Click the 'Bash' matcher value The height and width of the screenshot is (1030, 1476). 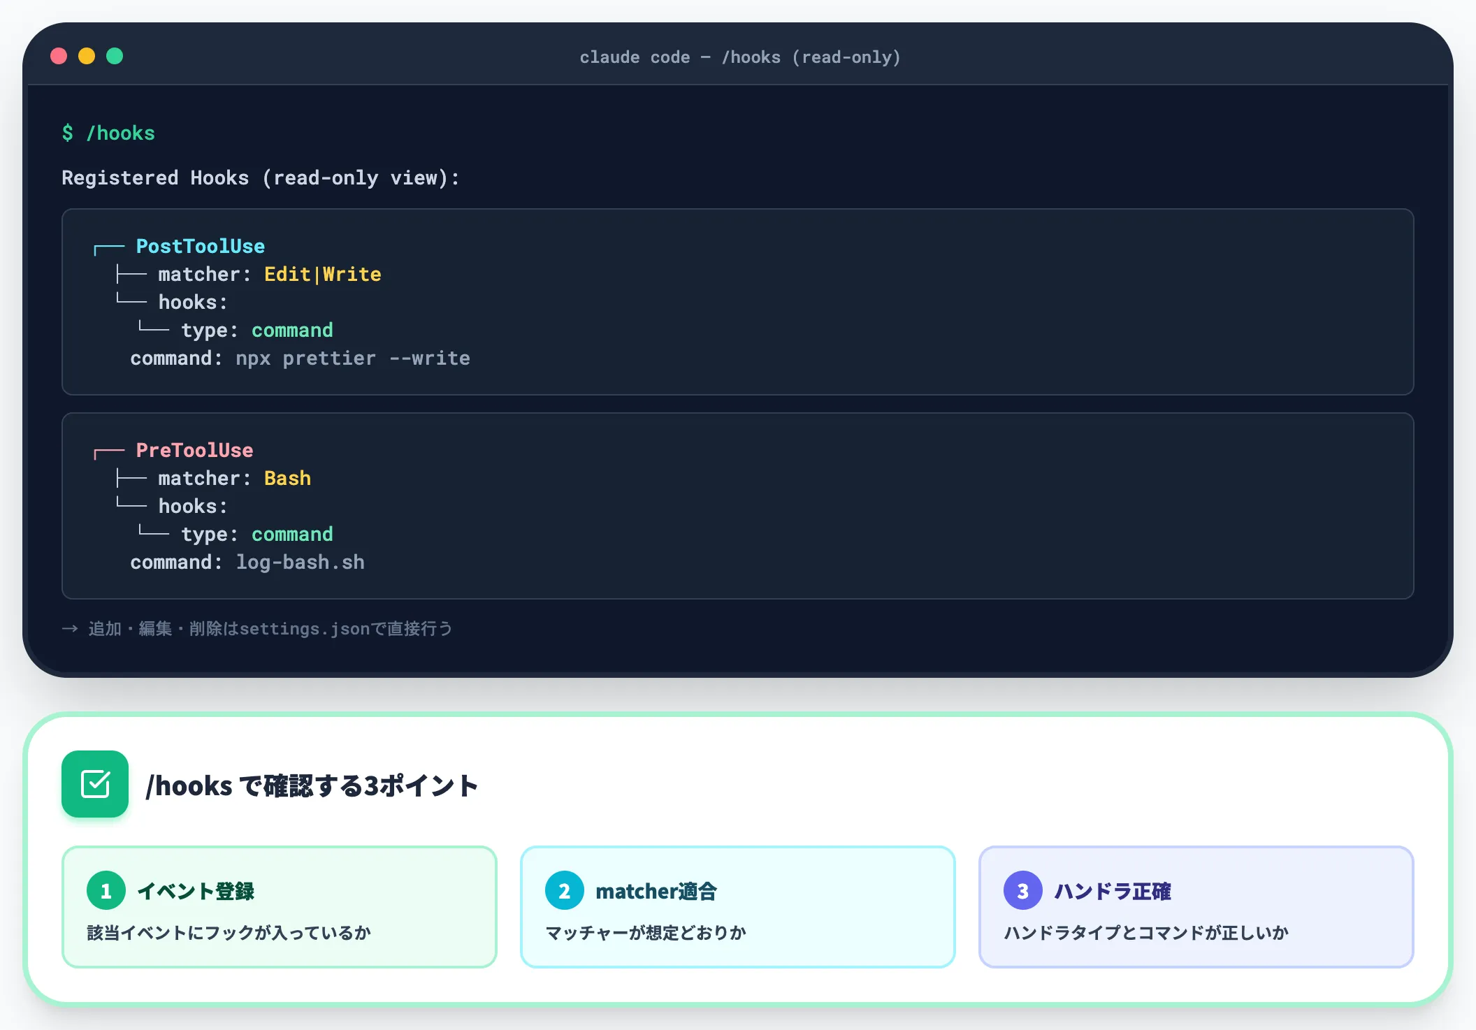[287, 478]
